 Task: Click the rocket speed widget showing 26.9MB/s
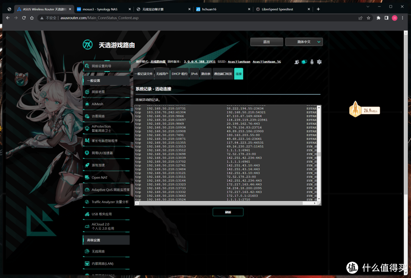364,110
